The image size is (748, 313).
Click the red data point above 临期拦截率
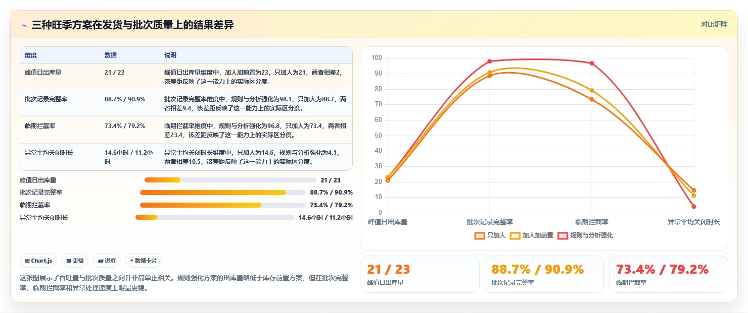(x=592, y=63)
